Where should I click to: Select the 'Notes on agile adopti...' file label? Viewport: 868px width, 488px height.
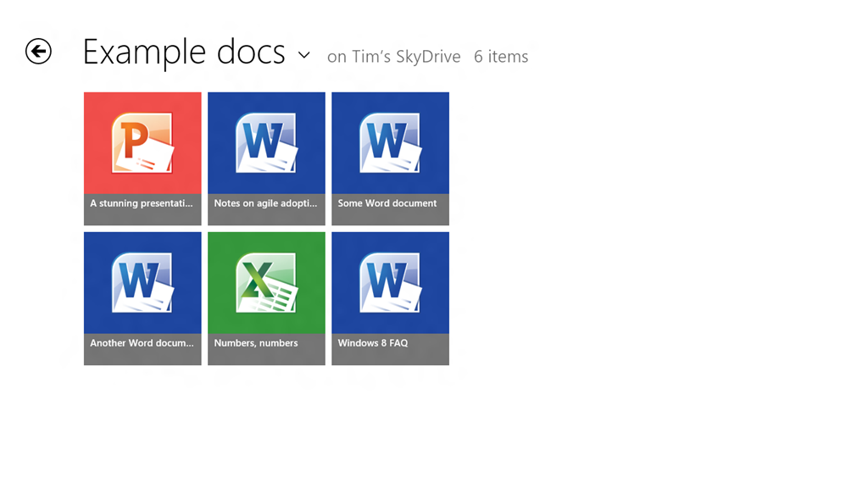pos(265,203)
